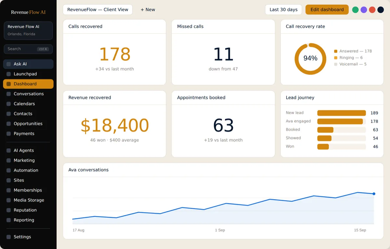This screenshot has height=249, width=390.
Task: Open the Media Storage label
Action: click(29, 200)
